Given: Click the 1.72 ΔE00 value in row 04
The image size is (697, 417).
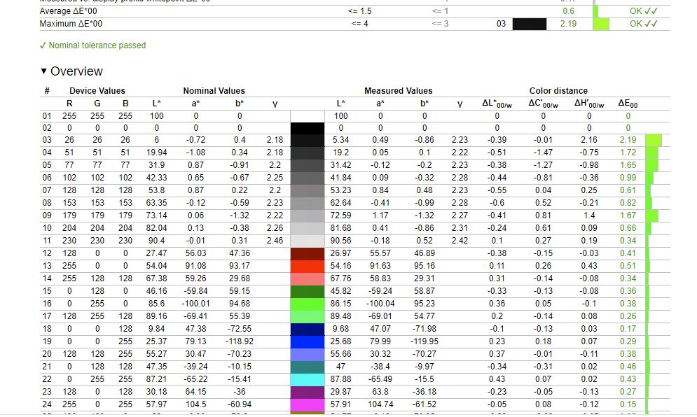Looking at the screenshot, I should tap(628, 153).
